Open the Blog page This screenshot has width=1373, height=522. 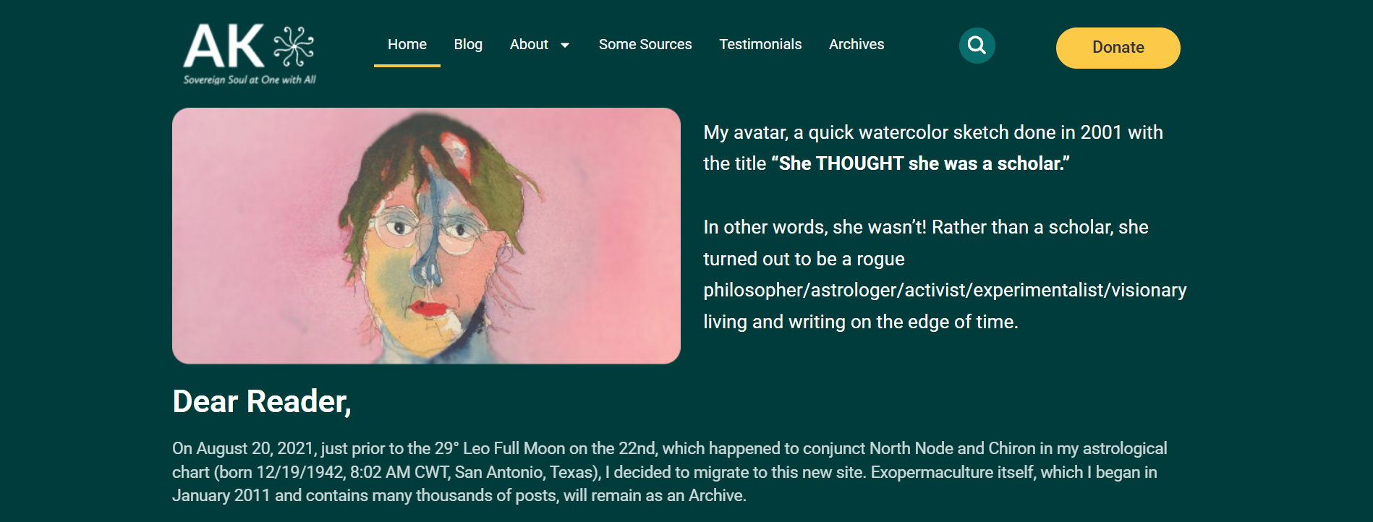pyautogui.click(x=468, y=45)
